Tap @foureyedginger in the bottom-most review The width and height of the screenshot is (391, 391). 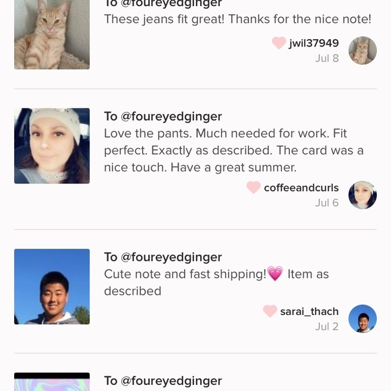171,381
